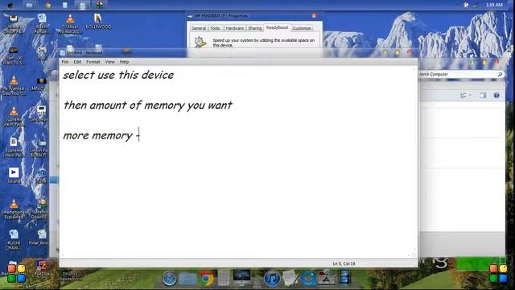Switch to Sharing tab in Properties window
This screenshot has width=515, height=290.
(x=255, y=28)
